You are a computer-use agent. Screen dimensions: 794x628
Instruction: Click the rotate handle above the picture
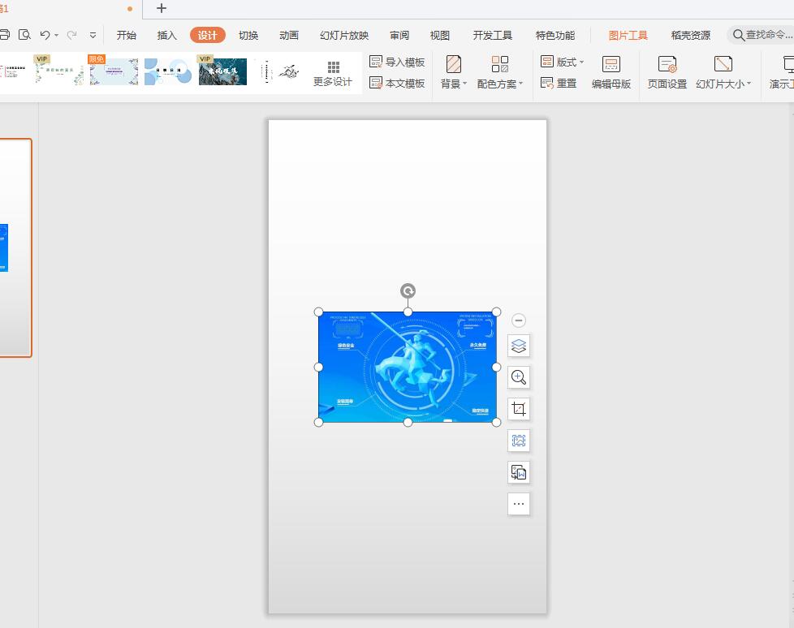[408, 291]
